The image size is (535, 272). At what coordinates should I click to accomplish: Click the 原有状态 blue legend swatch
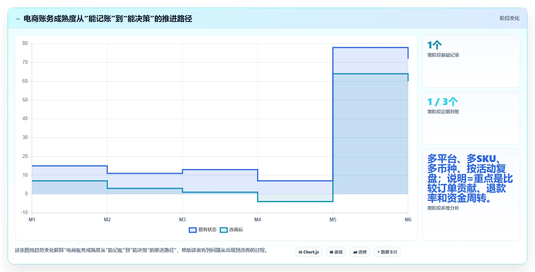pos(193,230)
